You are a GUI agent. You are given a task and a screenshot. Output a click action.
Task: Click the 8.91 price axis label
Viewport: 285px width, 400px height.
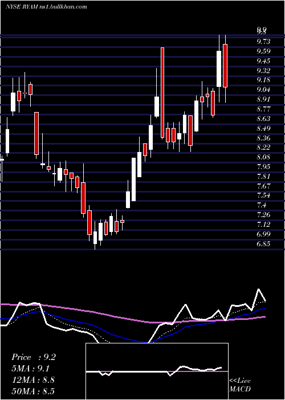(263, 99)
